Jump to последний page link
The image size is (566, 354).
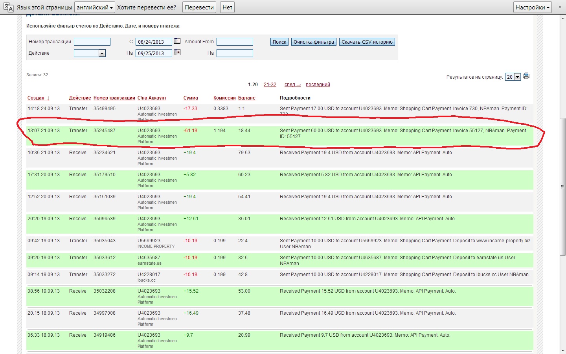pos(318,85)
